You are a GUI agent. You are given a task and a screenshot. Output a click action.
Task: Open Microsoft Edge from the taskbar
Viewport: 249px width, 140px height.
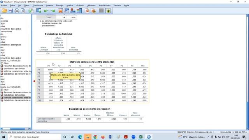(x=80, y=137)
